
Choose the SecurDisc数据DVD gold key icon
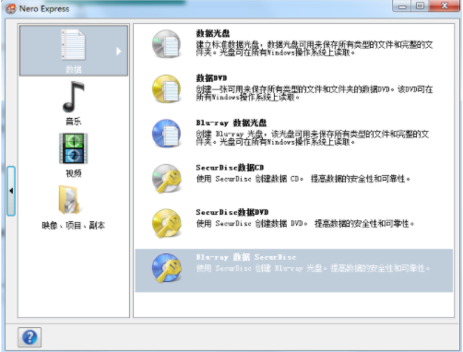click(167, 223)
